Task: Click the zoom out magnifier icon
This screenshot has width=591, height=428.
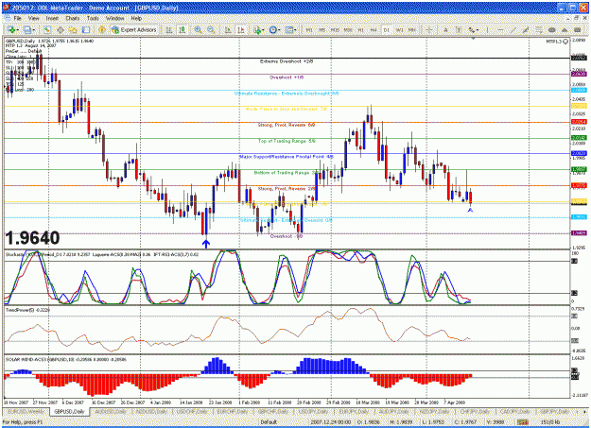Action: click(x=211, y=30)
